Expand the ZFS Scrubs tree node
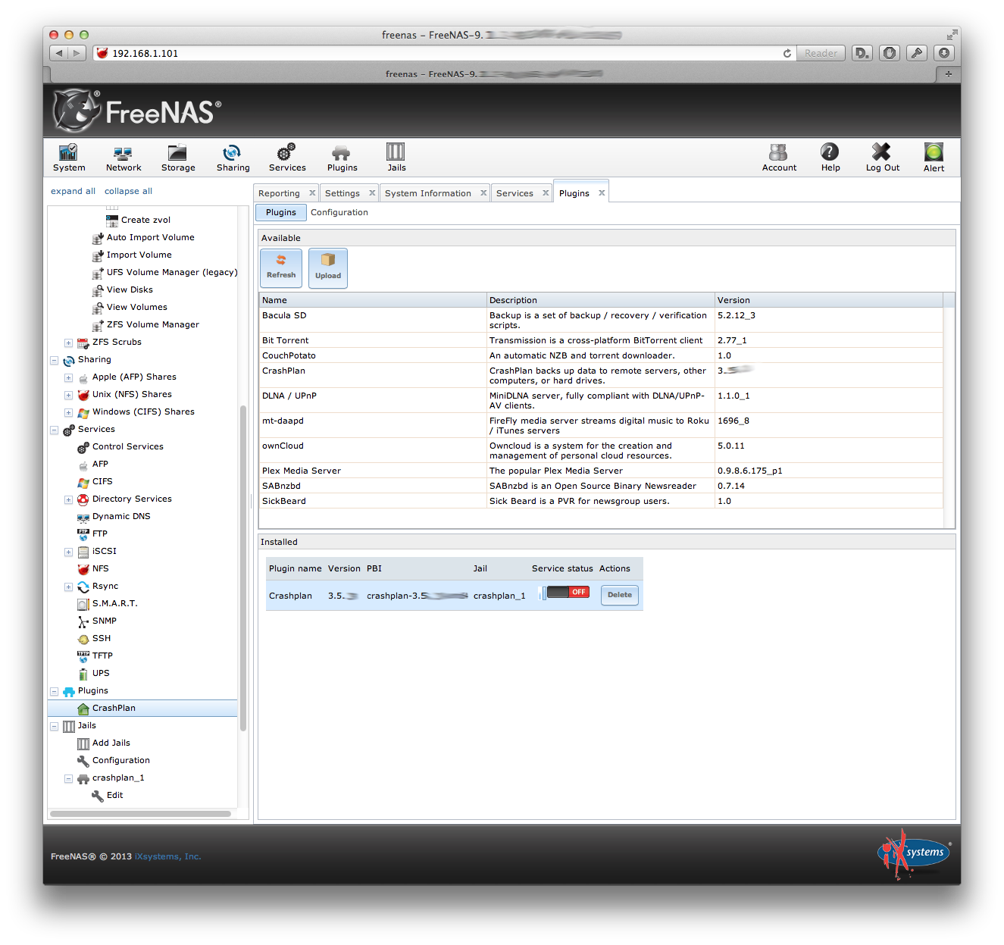Image resolution: width=1004 pixels, height=945 pixels. pos(68,343)
